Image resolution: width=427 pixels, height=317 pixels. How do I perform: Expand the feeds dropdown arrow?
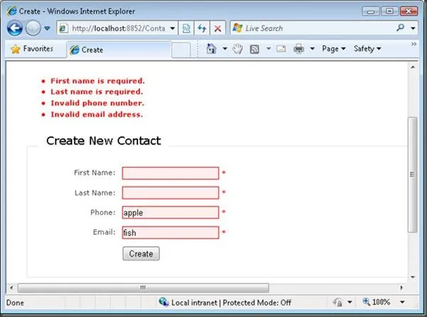[268, 49]
